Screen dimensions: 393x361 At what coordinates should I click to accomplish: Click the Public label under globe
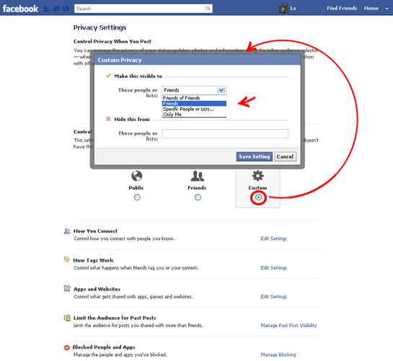pyautogui.click(x=136, y=188)
